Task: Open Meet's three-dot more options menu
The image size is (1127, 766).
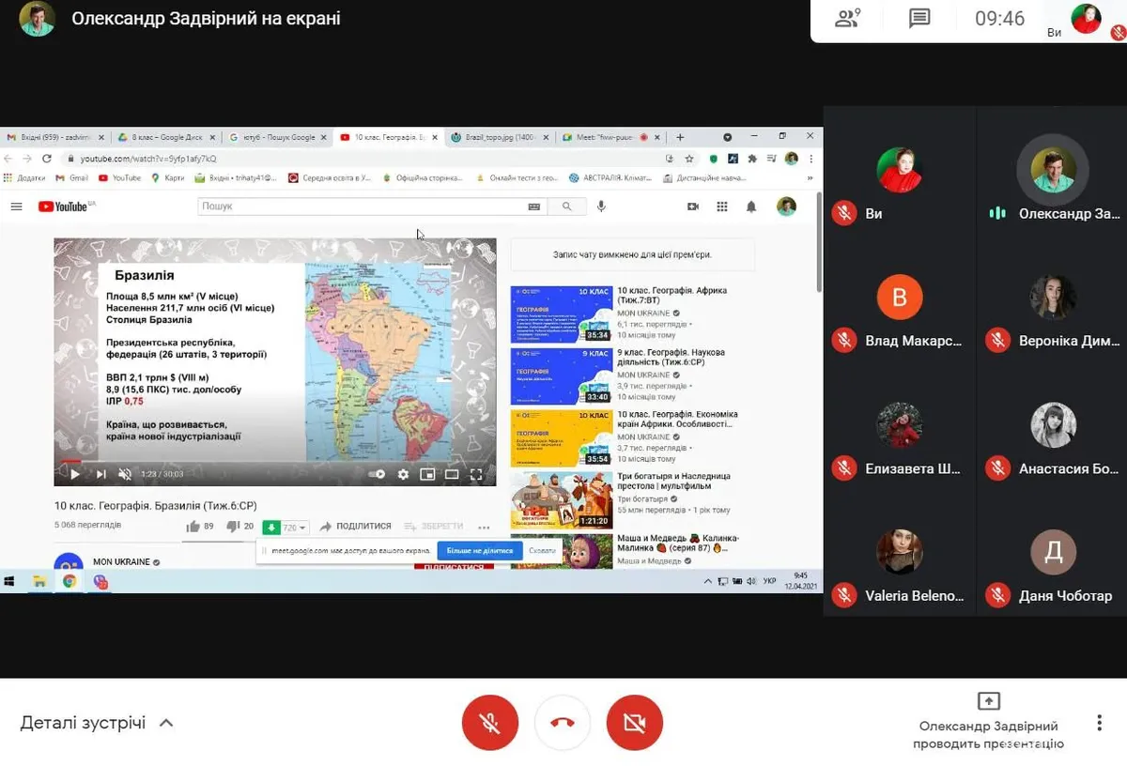Action: point(1099,723)
